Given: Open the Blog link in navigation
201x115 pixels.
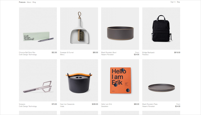Looking at the screenshot, I should click(x=34, y=2).
